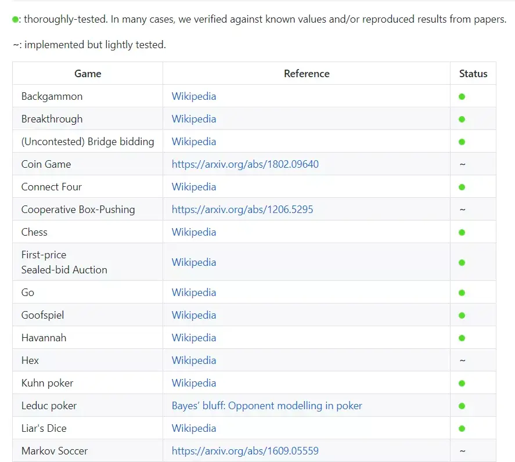The image size is (515, 462).
Task: Follow the arxiv 1206.5295 link for Box-Pushing
Action: [x=242, y=210]
